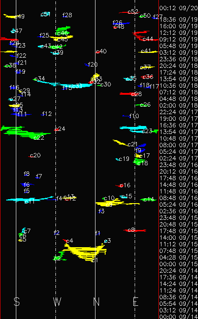Select the red c8 feature streak

pyautogui.click(x=135, y=230)
